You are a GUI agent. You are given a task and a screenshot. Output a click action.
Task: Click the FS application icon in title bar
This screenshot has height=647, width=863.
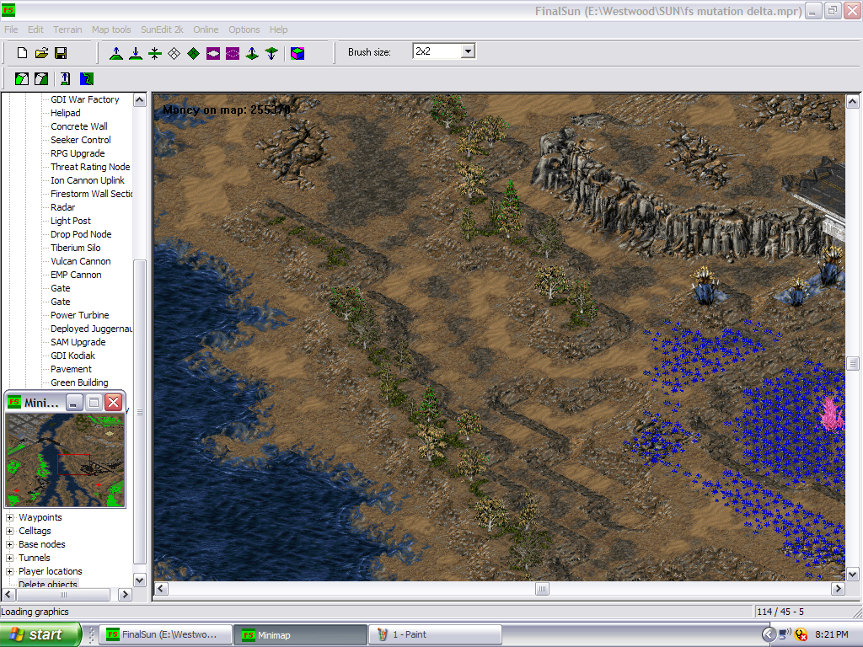8,10
